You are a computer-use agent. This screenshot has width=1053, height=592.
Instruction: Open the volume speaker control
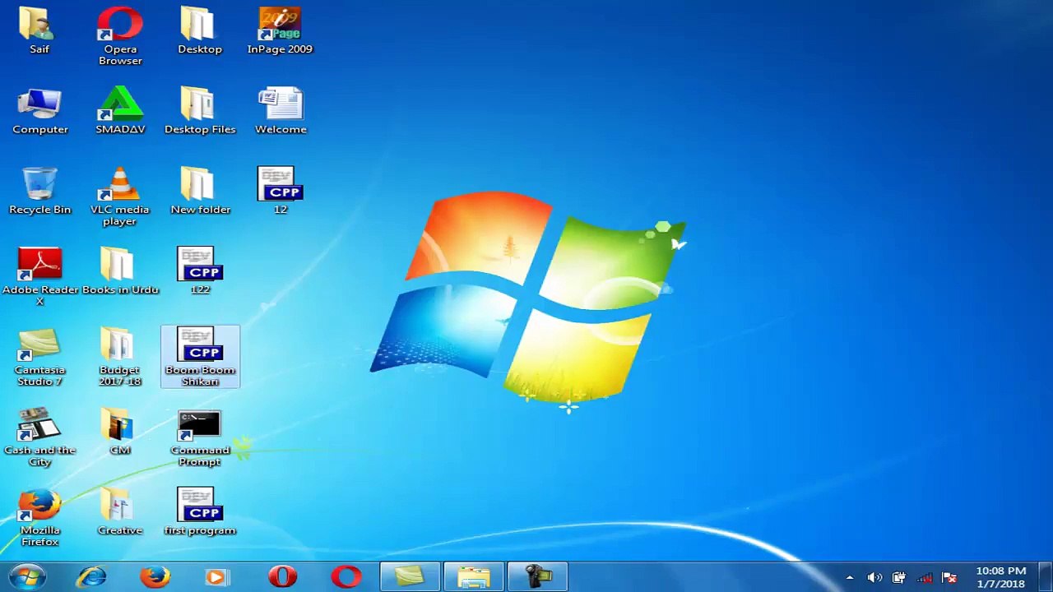(x=874, y=577)
